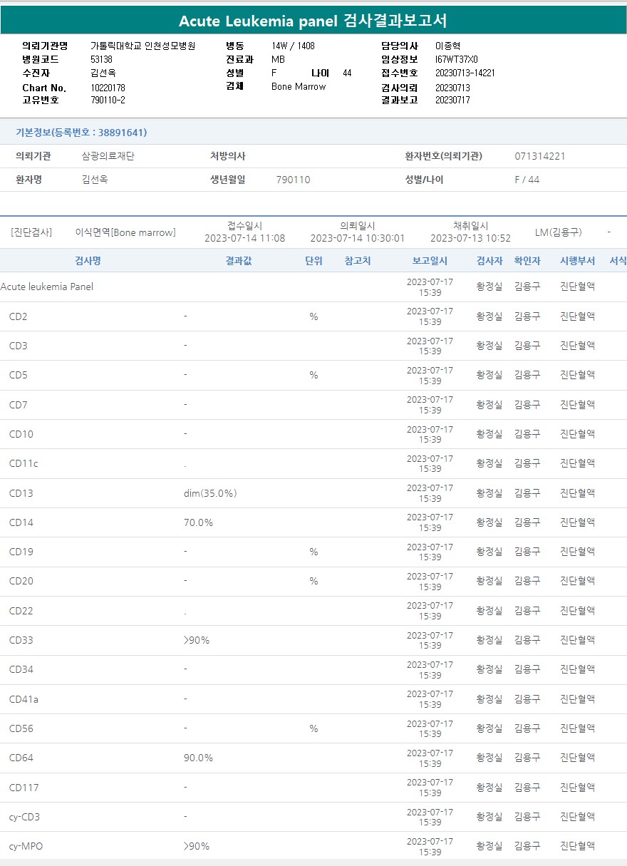Select the Acute leukemia Panel row label
This screenshot has height=866, width=627.
[47, 287]
